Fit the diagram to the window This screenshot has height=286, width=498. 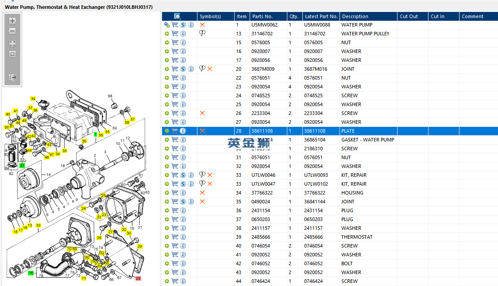12,54
